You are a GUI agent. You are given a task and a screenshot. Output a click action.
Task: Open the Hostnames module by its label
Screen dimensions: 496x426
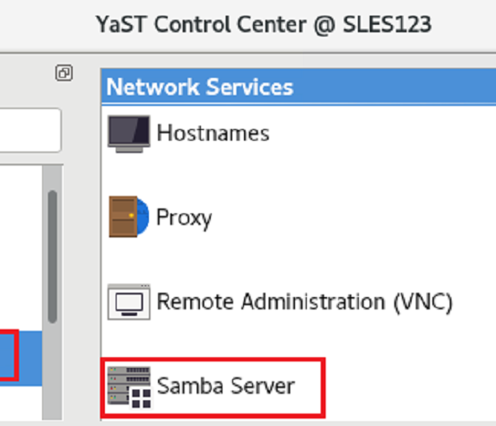(212, 132)
